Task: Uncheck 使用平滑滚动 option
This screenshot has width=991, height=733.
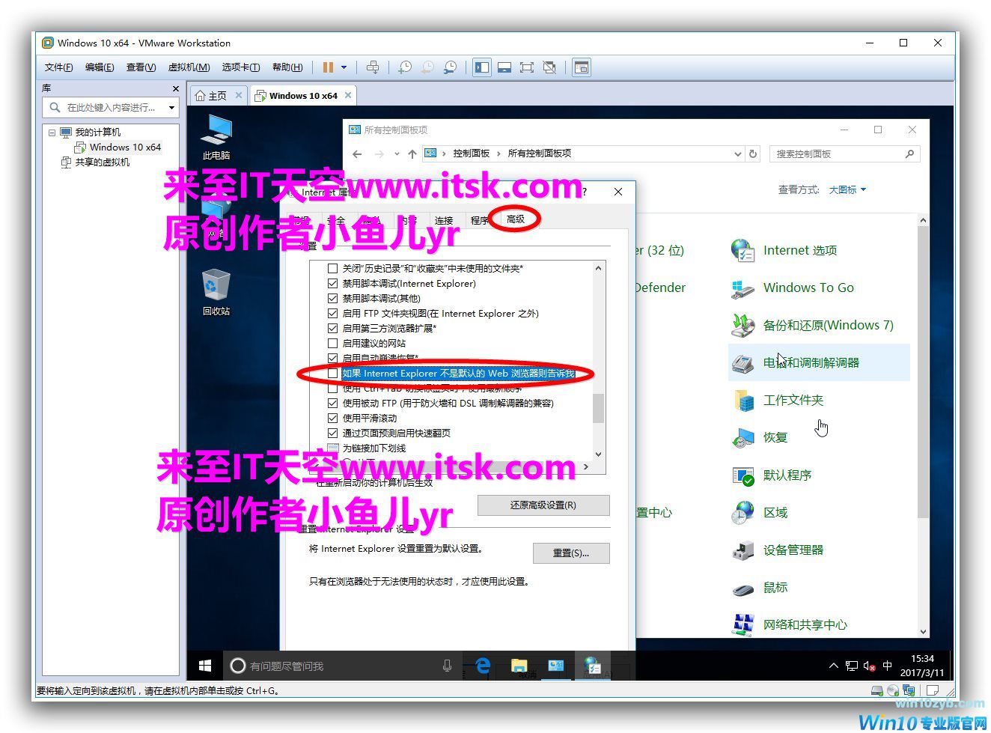Action: (333, 418)
